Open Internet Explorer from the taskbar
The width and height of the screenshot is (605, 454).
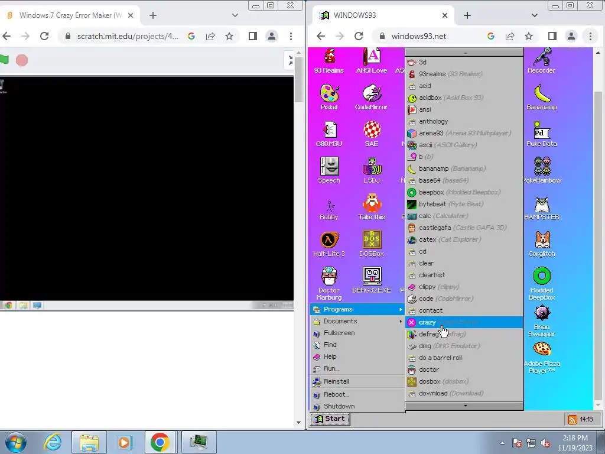(x=53, y=442)
